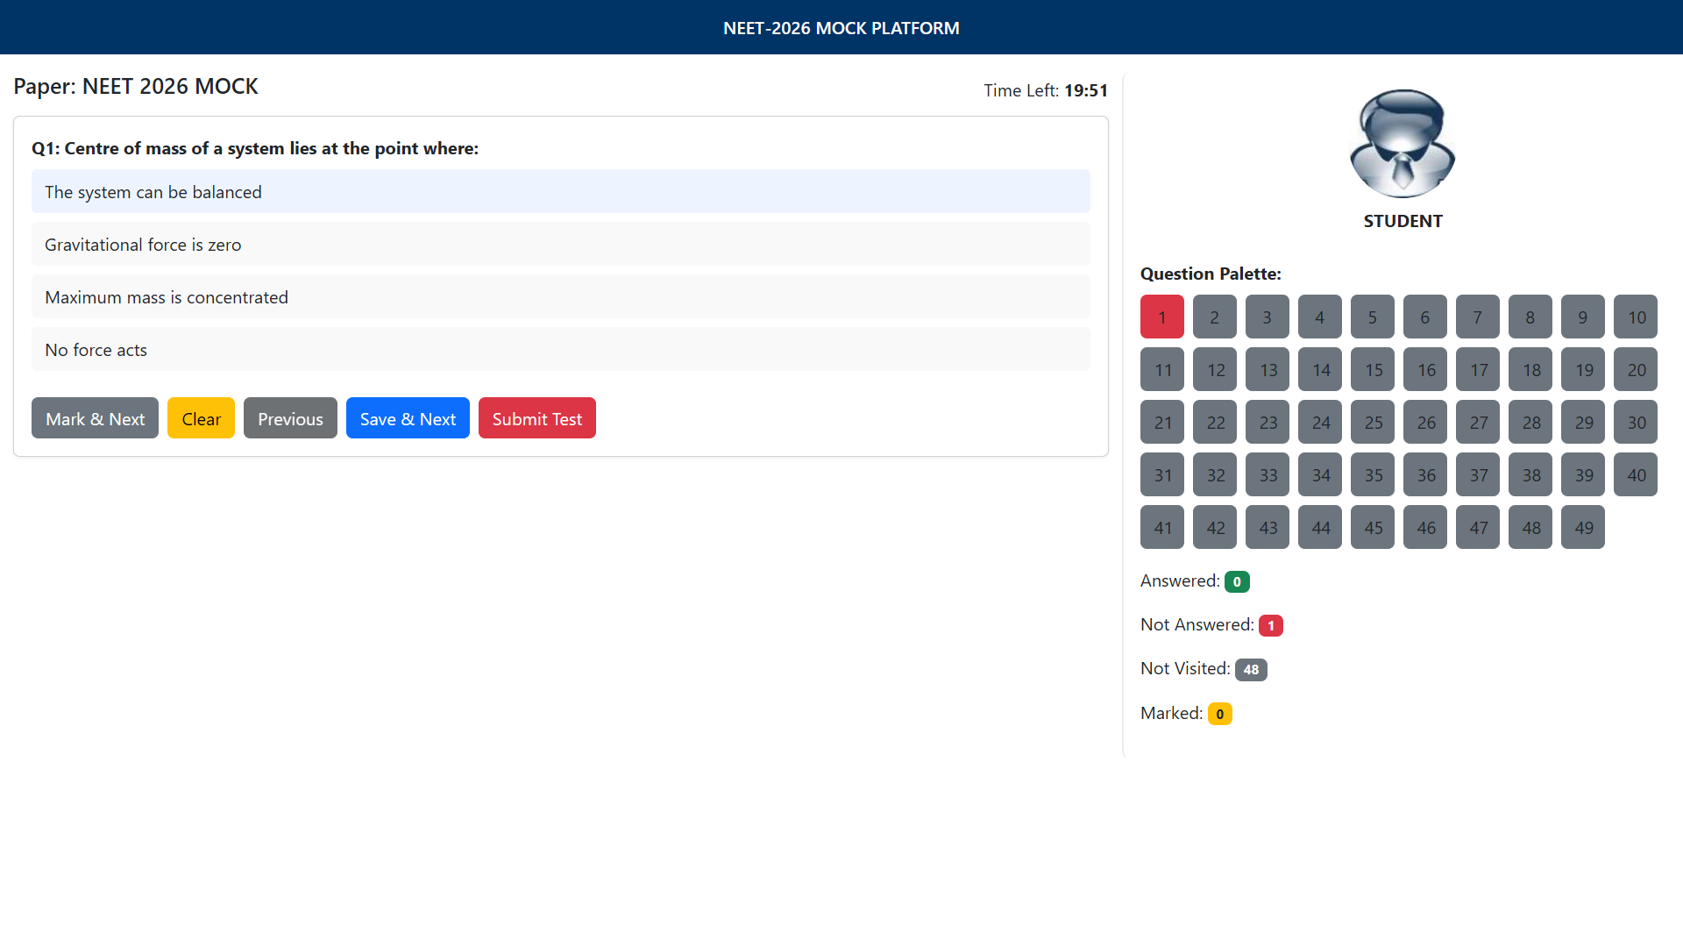Open question 49 from the palette

[x=1582, y=527]
